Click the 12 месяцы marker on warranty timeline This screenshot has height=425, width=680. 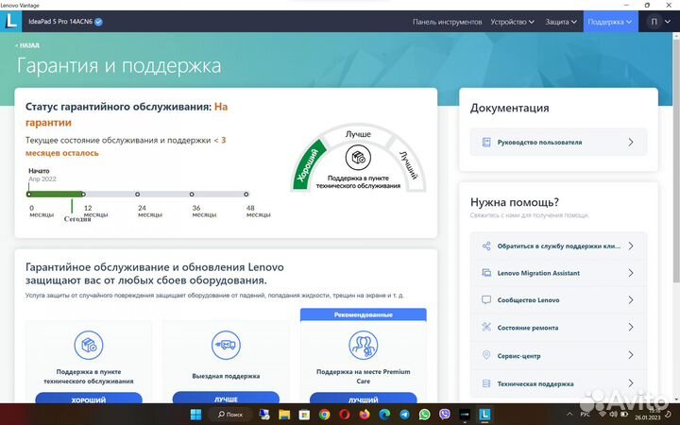tap(84, 195)
